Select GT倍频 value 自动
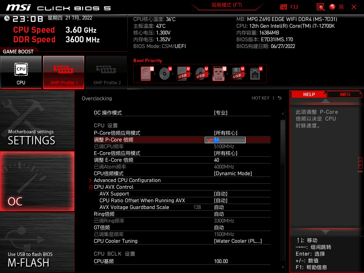This screenshot has width=364, height=273. [x=219, y=227]
